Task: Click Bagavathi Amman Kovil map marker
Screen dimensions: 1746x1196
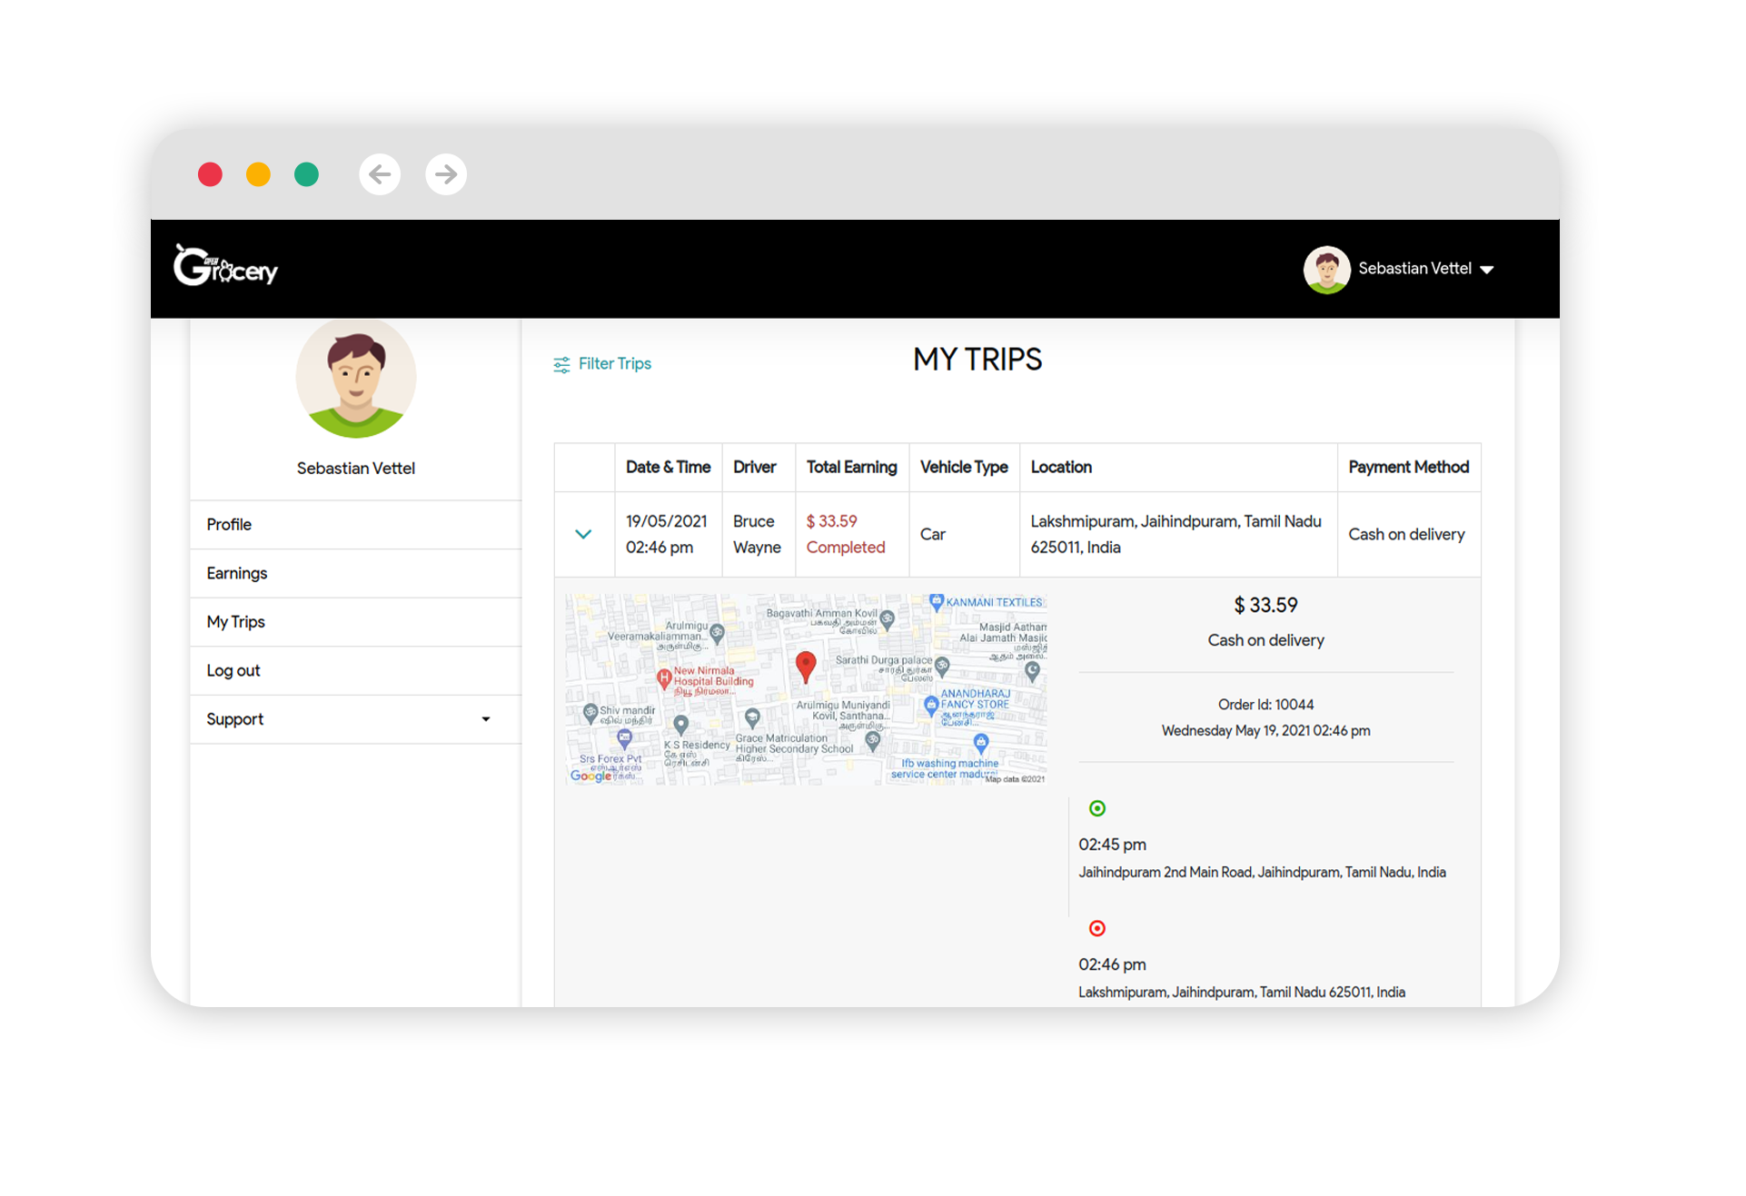Action: tap(888, 619)
